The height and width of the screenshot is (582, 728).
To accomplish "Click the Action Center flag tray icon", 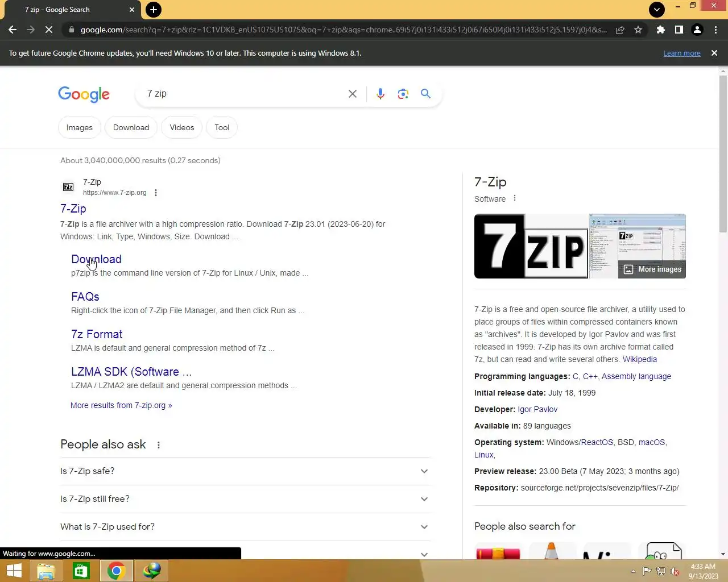I will (x=647, y=571).
